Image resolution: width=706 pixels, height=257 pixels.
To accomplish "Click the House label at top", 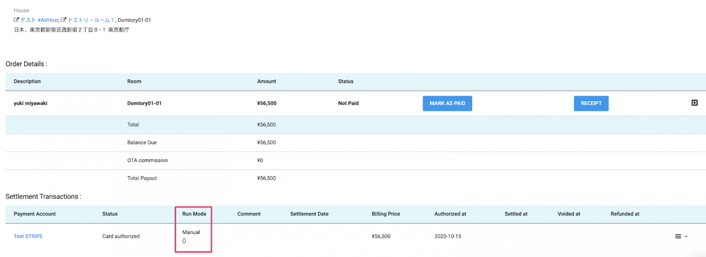I will point(21,10).
